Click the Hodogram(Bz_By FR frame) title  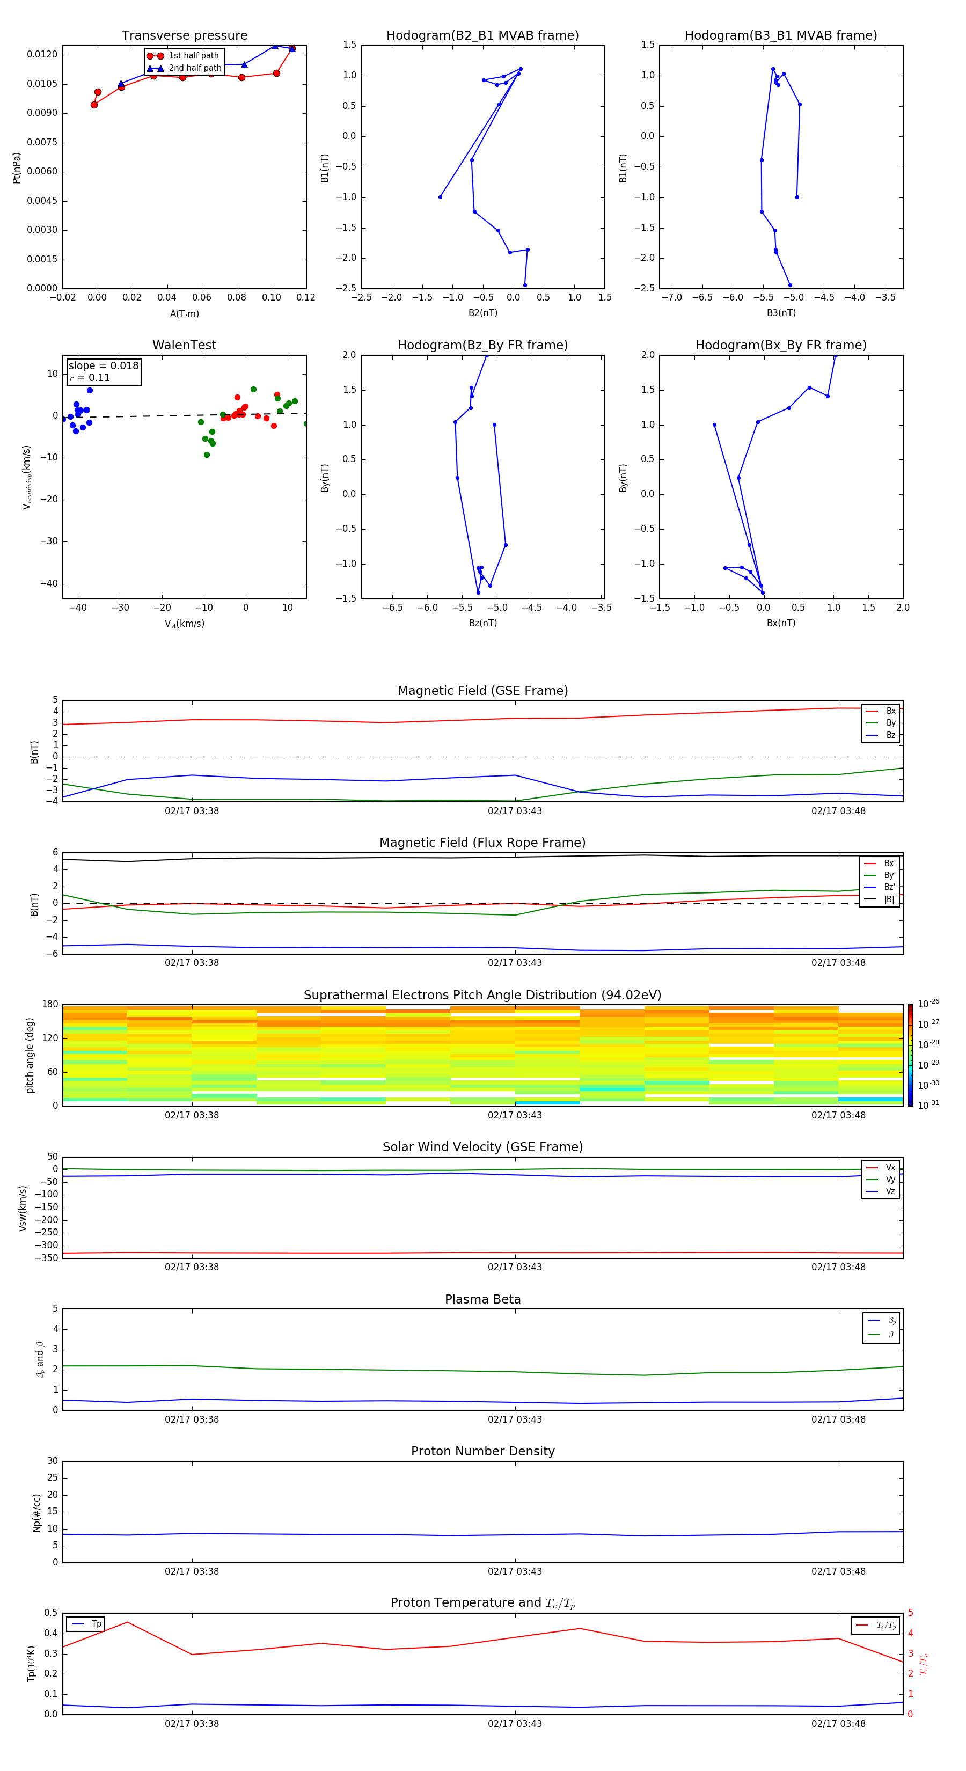click(x=482, y=345)
